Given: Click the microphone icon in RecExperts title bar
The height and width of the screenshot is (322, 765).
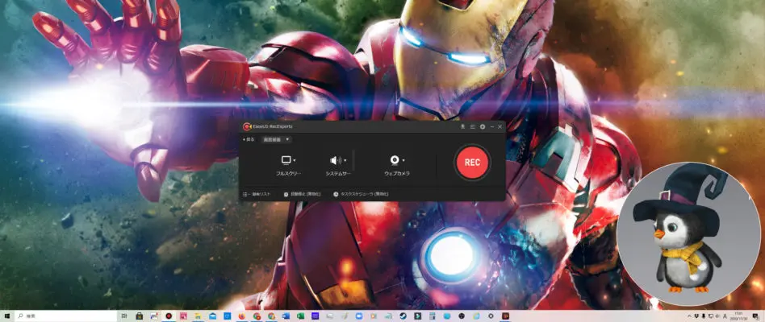Looking at the screenshot, I should click(x=462, y=126).
